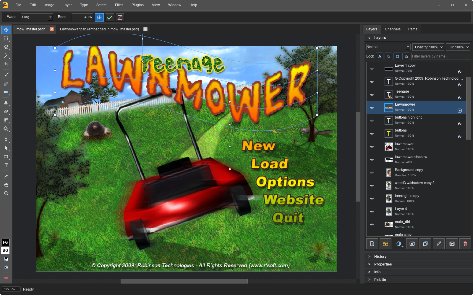Show the Layer 1 copy layer

click(x=372, y=69)
